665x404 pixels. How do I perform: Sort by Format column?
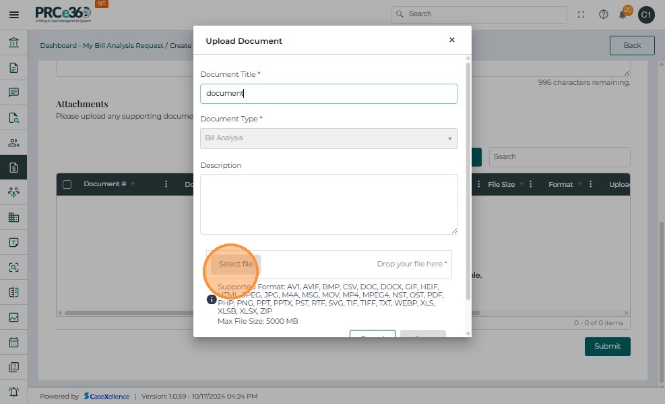561,184
